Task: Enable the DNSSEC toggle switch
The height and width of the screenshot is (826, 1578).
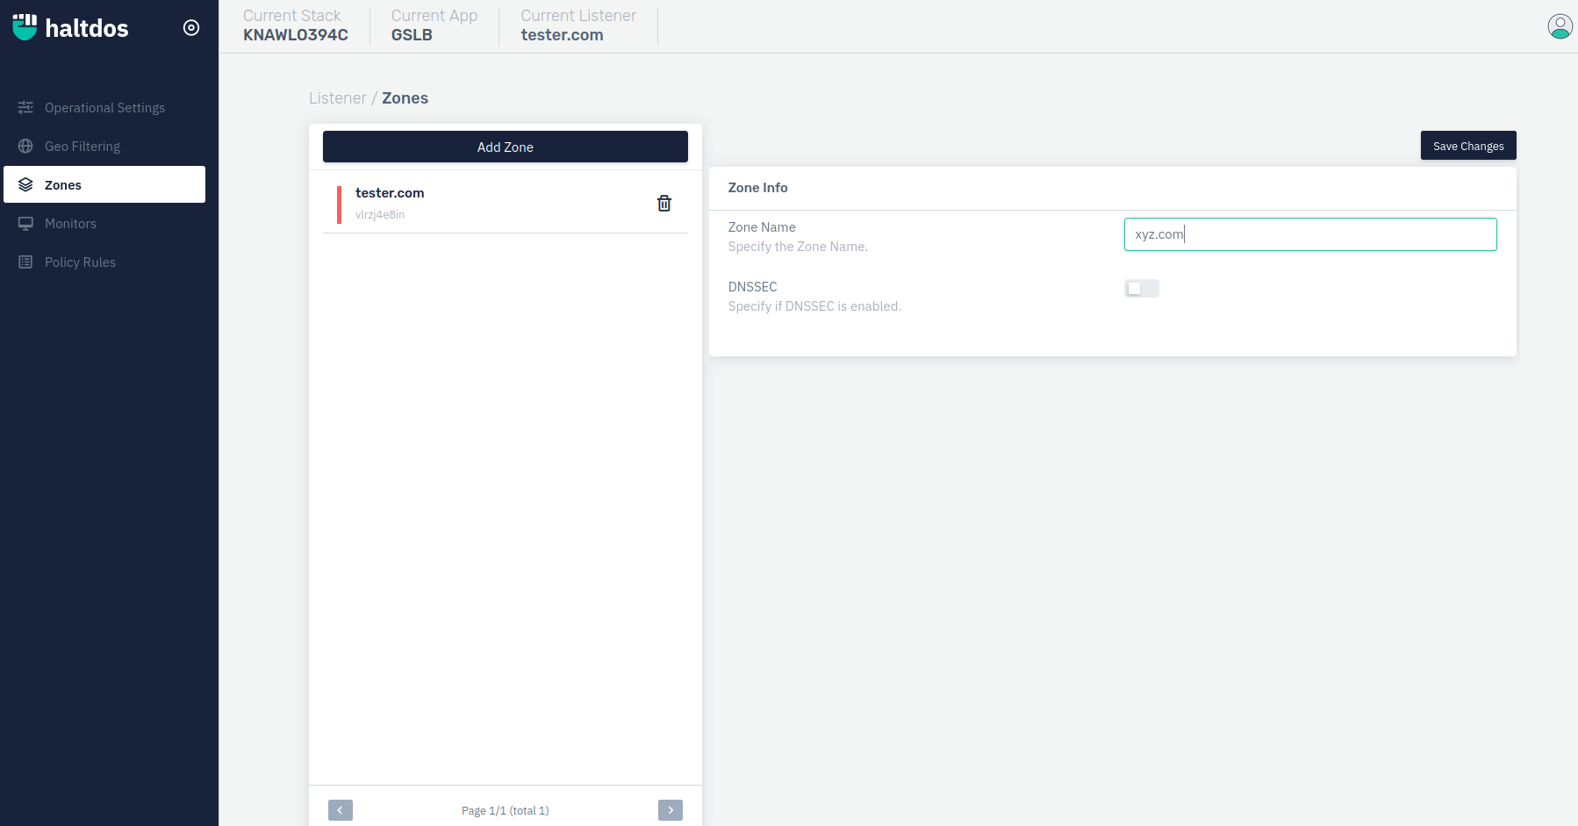Action: 1141,289
